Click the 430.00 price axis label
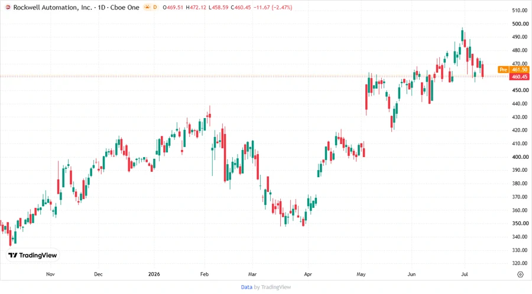Image resolution: width=532 pixels, height=294 pixels. pyautogui.click(x=520, y=117)
